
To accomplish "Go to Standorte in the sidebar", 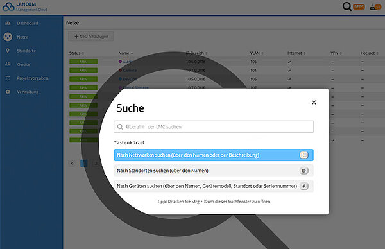I will click(x=26, y=51).
